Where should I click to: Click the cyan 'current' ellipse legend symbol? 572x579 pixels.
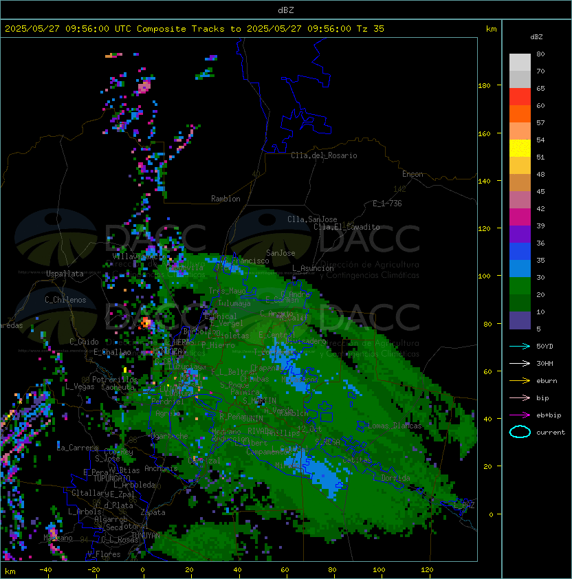tap(520, 432)
